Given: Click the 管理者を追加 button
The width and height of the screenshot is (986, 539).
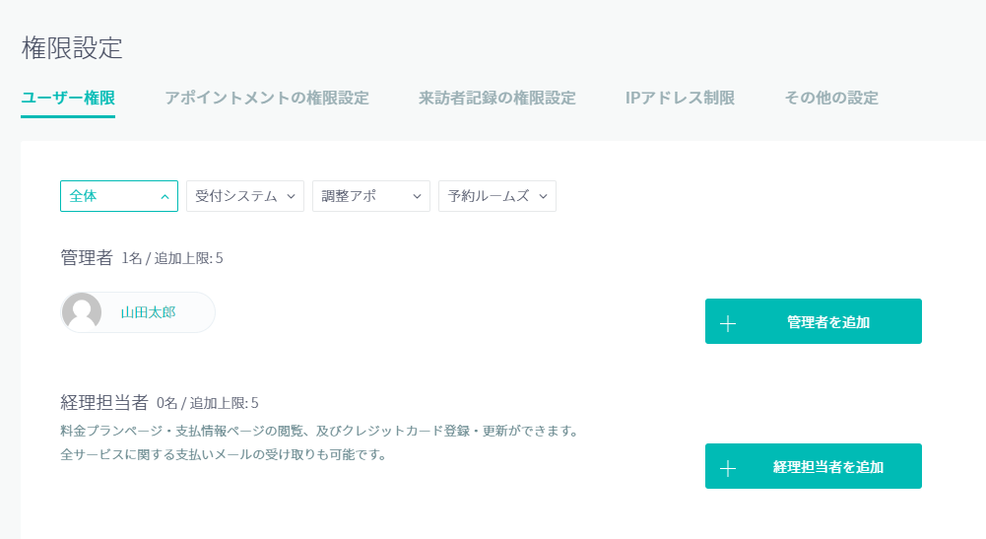Looking at the screenshot, I should pyautogui.click(x=813, y=321).
